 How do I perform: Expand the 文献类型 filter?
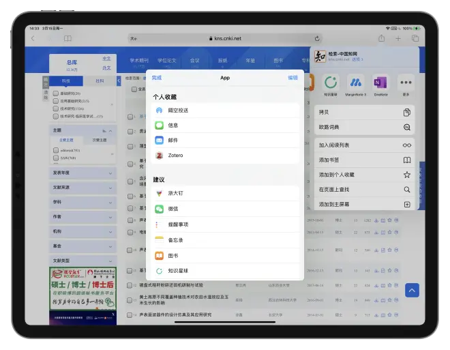[x=83, y=261]
